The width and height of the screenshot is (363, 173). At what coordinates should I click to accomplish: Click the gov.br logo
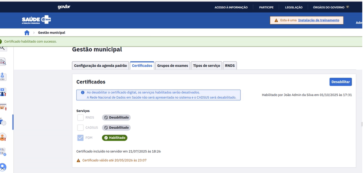(64, 7)
